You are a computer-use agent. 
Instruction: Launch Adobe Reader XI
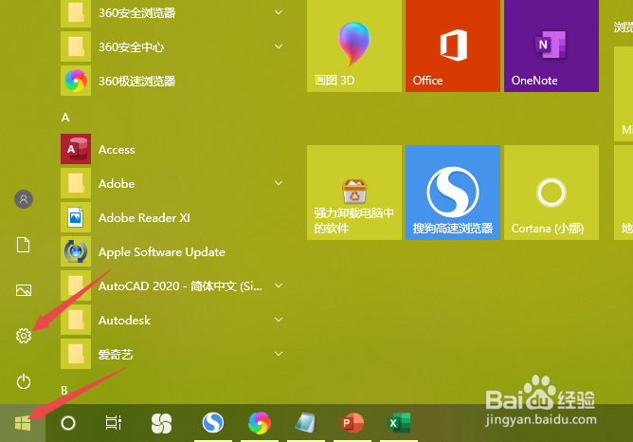173,217
